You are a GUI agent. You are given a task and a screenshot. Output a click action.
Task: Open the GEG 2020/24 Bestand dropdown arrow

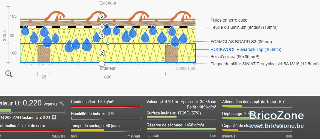coord(54,117)
